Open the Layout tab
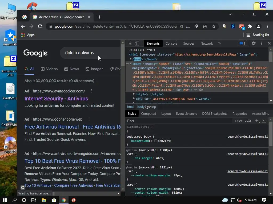Image resolution: width=273 pixels, height=204 pixels. click(166, 114)
